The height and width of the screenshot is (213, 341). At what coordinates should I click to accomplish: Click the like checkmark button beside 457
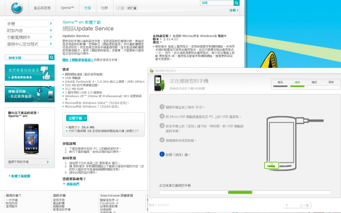click(120, 8)
